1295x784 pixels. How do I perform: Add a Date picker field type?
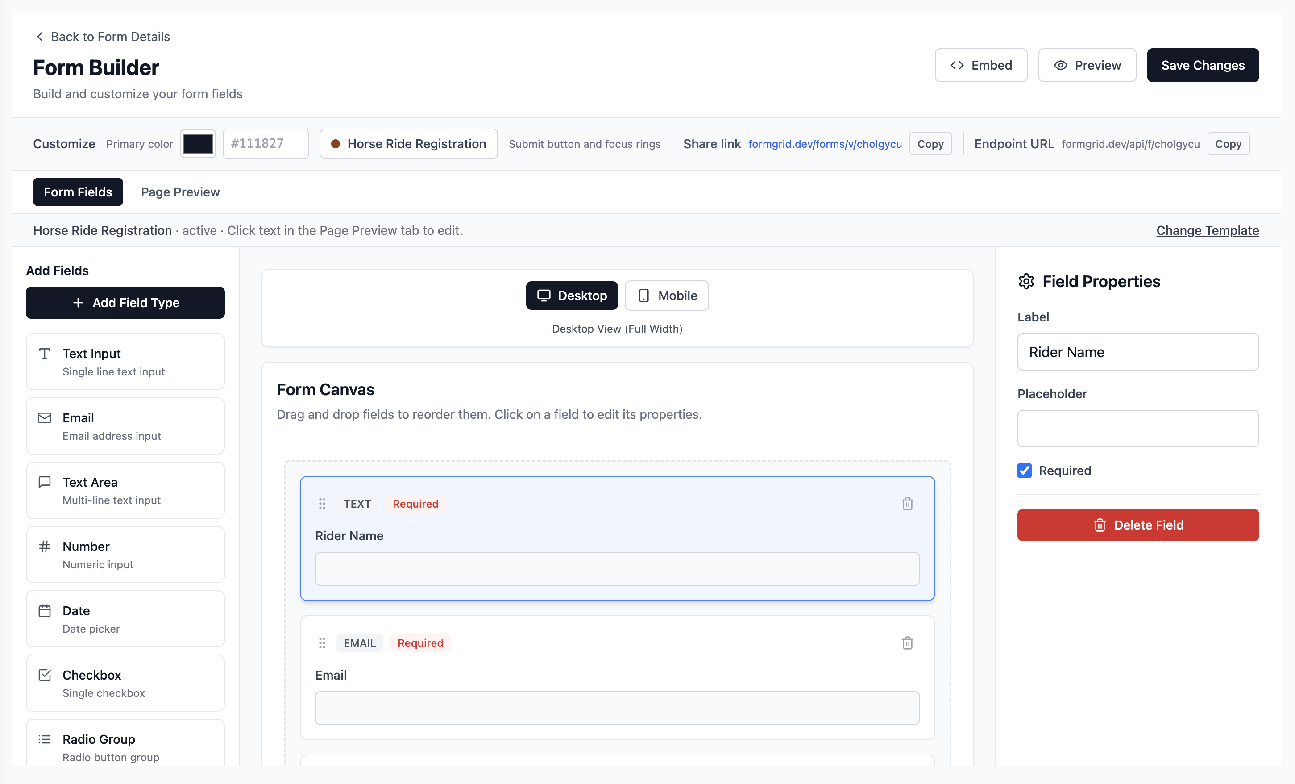[x=125, y=619]
